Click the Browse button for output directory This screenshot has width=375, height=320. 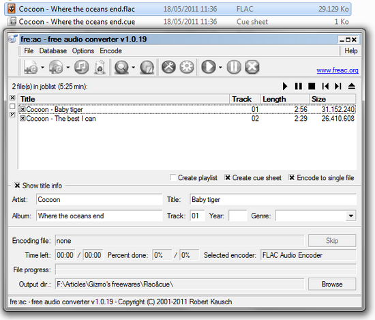(332, 284)
